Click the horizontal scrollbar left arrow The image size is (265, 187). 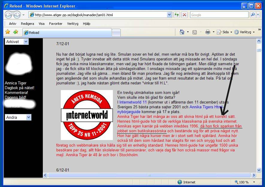pos(45,175)
